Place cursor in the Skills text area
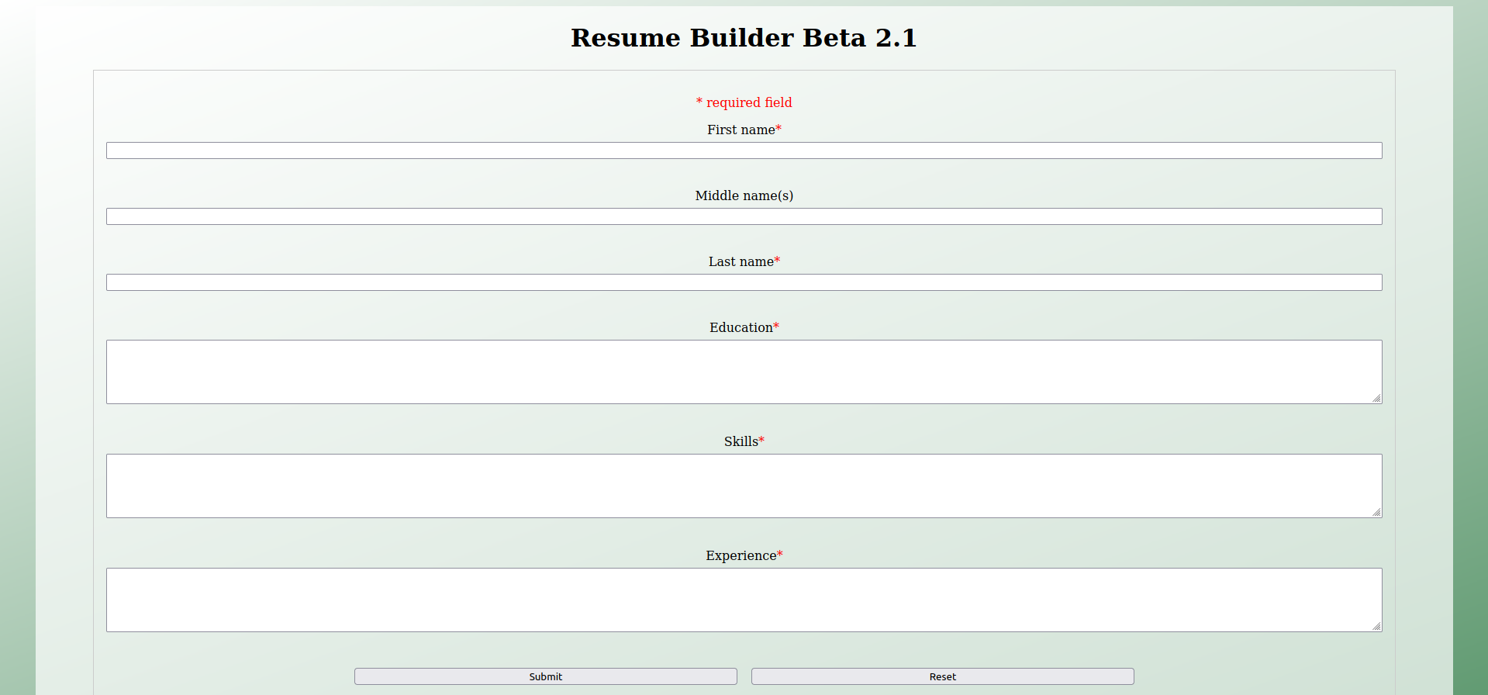 (x=744, y=486)
